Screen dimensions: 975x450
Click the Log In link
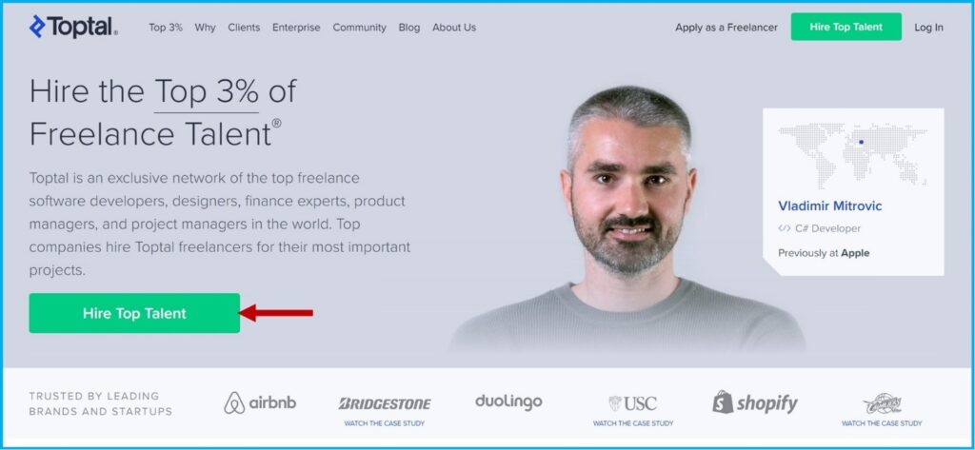pos(928,28)
